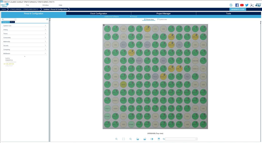262x143 pixels.
Task: Click the STM32L496AGIx board breadcrumb
Action: [x=24, y=9]
